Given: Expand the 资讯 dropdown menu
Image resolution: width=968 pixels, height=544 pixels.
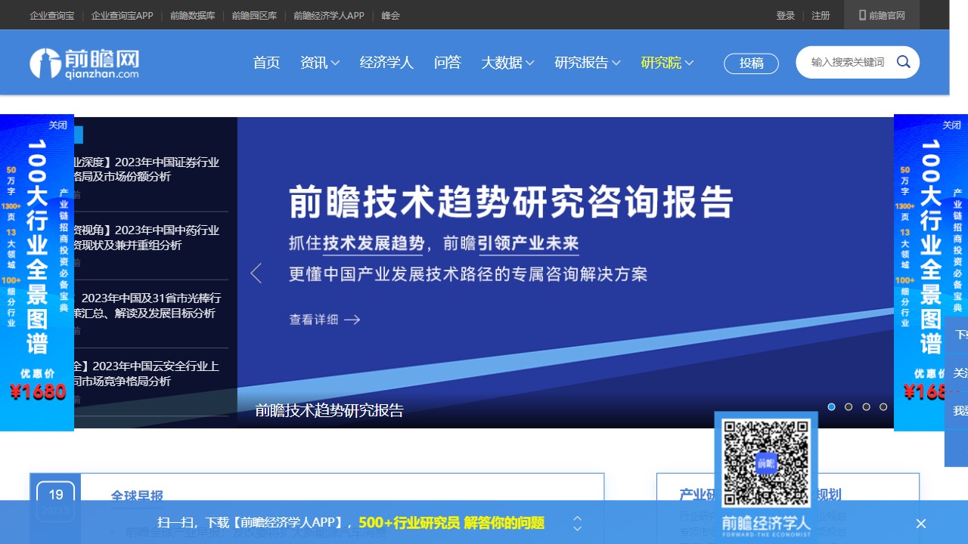Looking at the screenshot, I should pyautogui.click(x=320, y=63).
